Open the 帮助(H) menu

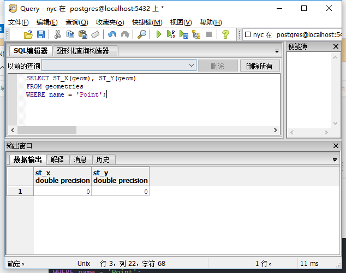[211, 22]
